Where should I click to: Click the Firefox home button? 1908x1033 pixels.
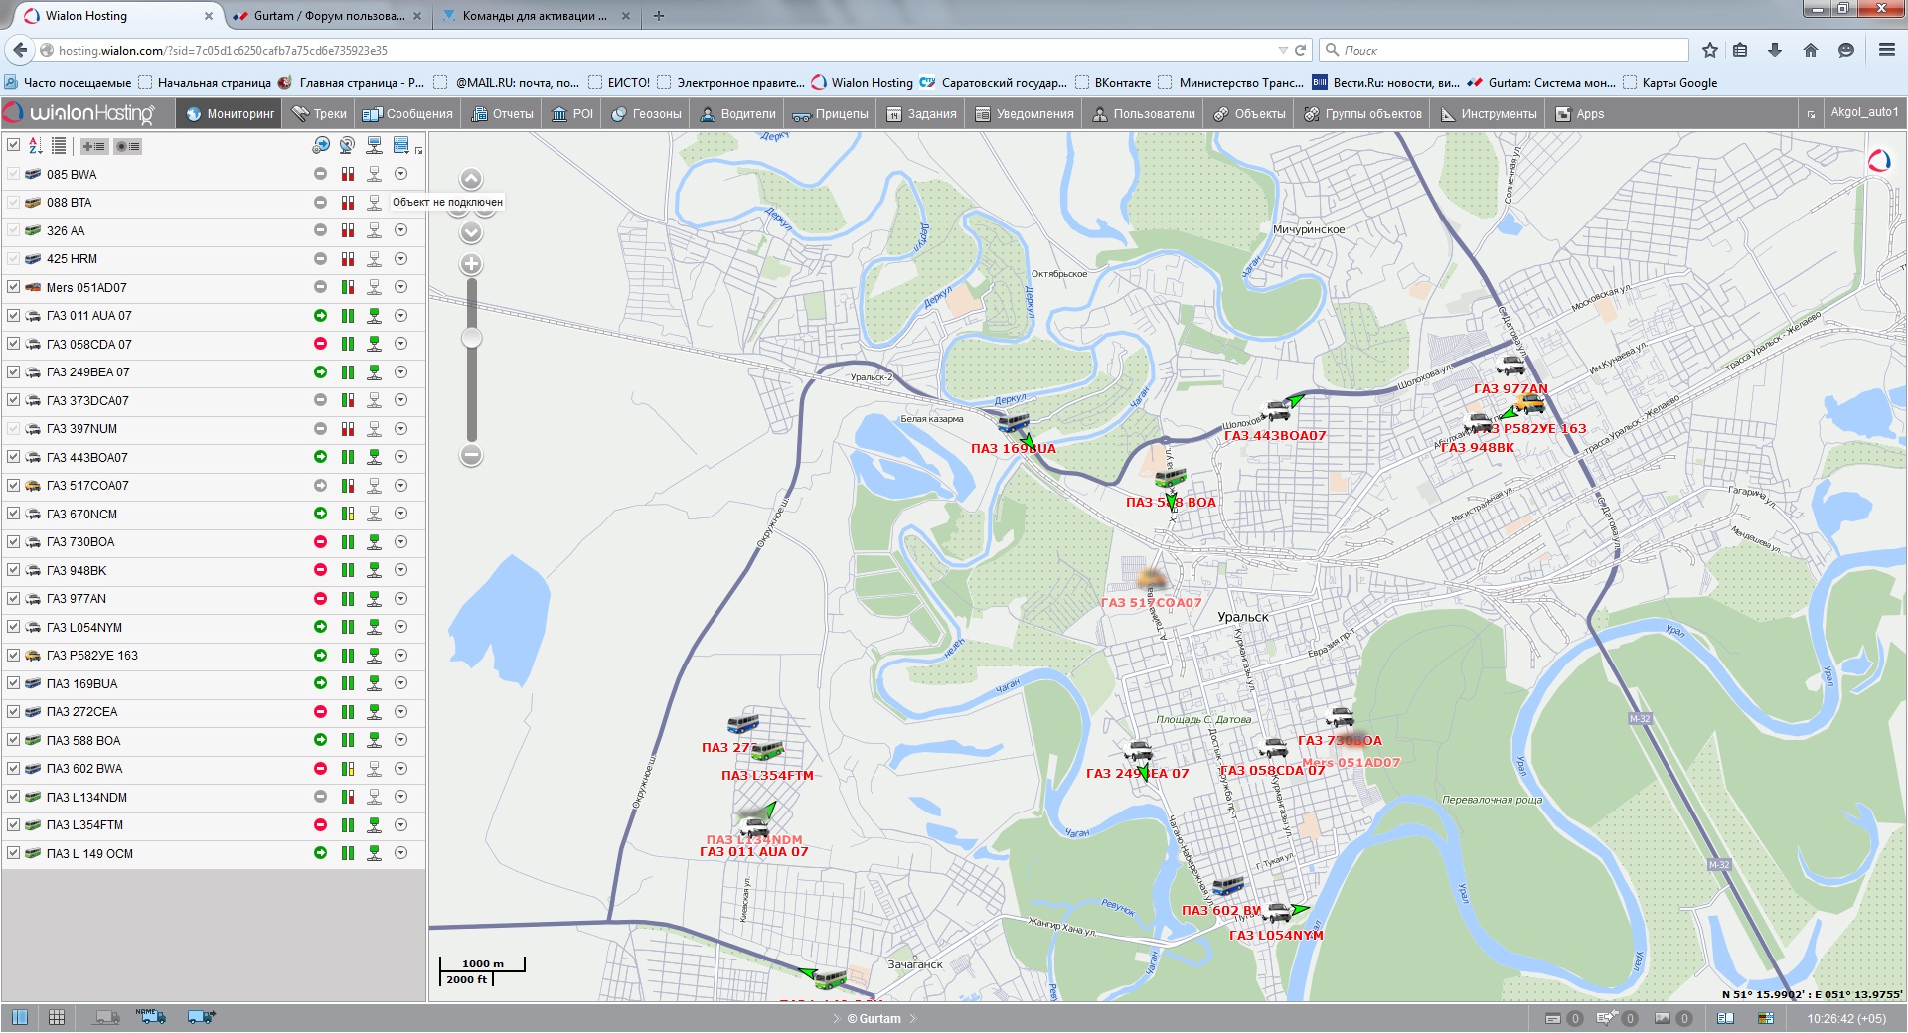click(x=1810, y=50)
